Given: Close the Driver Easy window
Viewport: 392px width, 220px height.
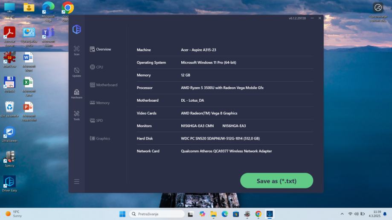Looking at the screenshot, I should tap(320, 18).
